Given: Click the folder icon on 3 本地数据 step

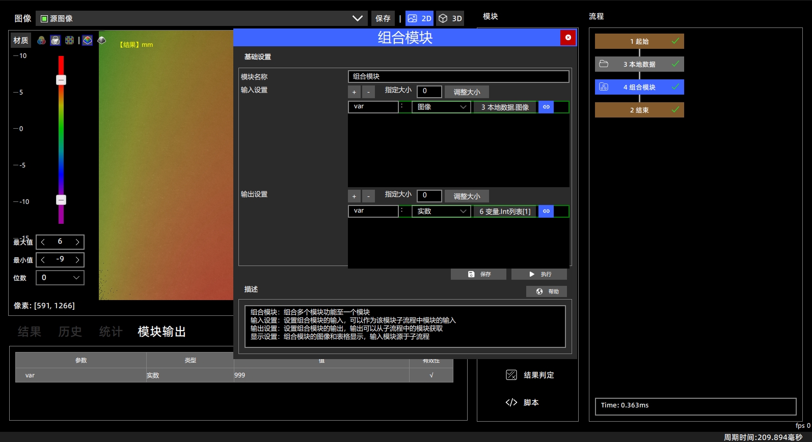Looking at the screenshot, I should coord(604,64).
